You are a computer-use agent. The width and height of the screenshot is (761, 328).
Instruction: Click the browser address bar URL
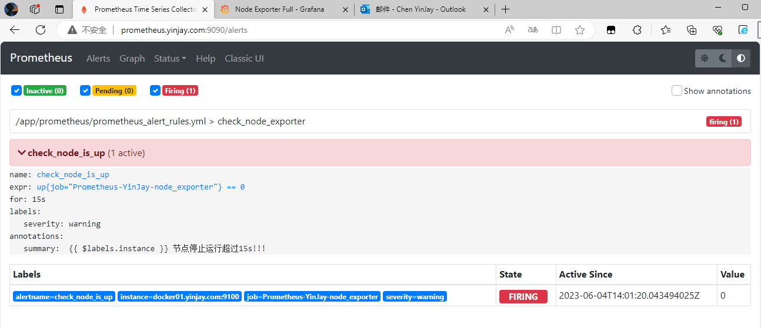[x=184, y=30]
